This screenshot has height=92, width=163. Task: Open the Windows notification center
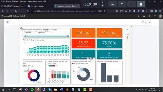pyautogui.click(x=159, y=90)
